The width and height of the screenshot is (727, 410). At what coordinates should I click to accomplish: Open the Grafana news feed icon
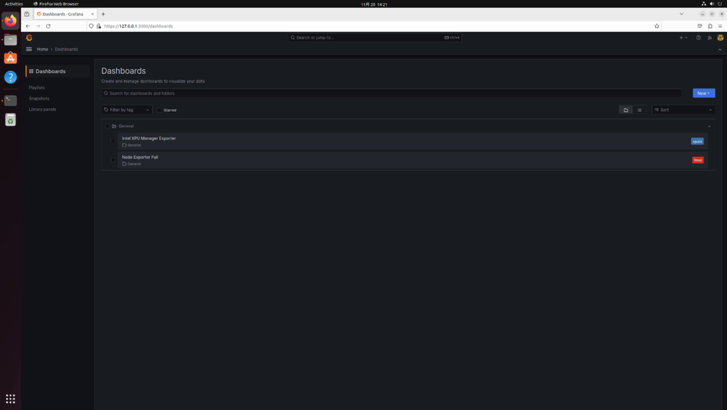point(709,37)
